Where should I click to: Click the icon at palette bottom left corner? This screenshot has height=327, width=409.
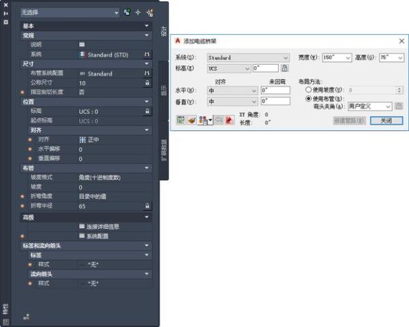coord(5,322)
